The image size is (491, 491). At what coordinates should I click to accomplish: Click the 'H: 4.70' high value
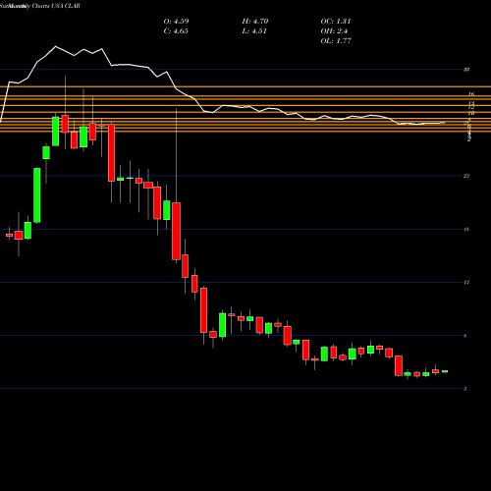(x=255, y=22)
